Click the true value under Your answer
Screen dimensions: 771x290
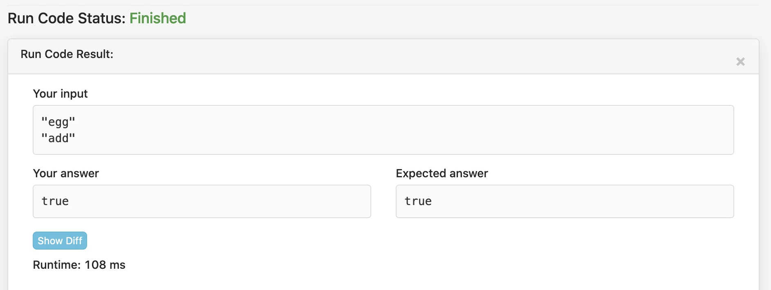[x=55, y=201]
